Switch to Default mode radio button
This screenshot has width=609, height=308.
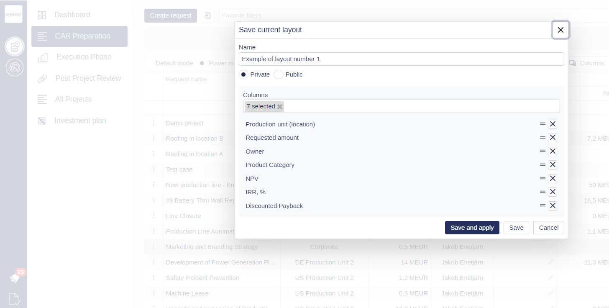[x=149, y=63]
